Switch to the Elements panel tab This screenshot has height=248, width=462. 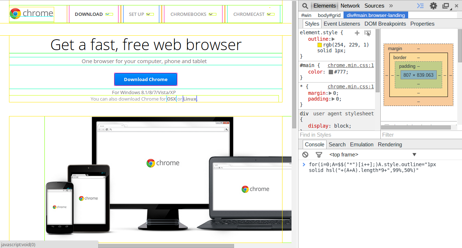[x=324, y=6]
